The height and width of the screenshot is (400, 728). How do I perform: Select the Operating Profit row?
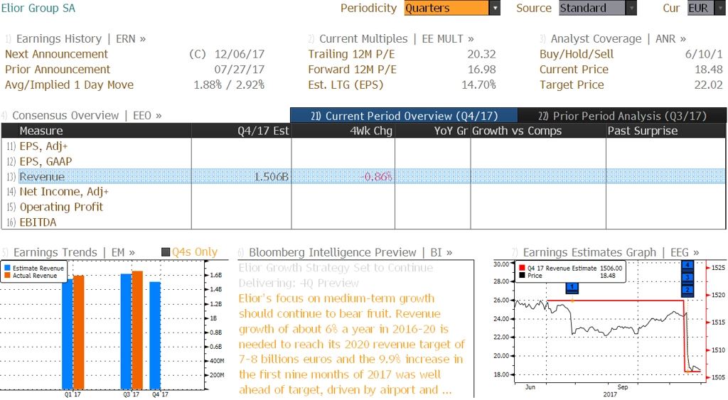click(x=363, y=207)
